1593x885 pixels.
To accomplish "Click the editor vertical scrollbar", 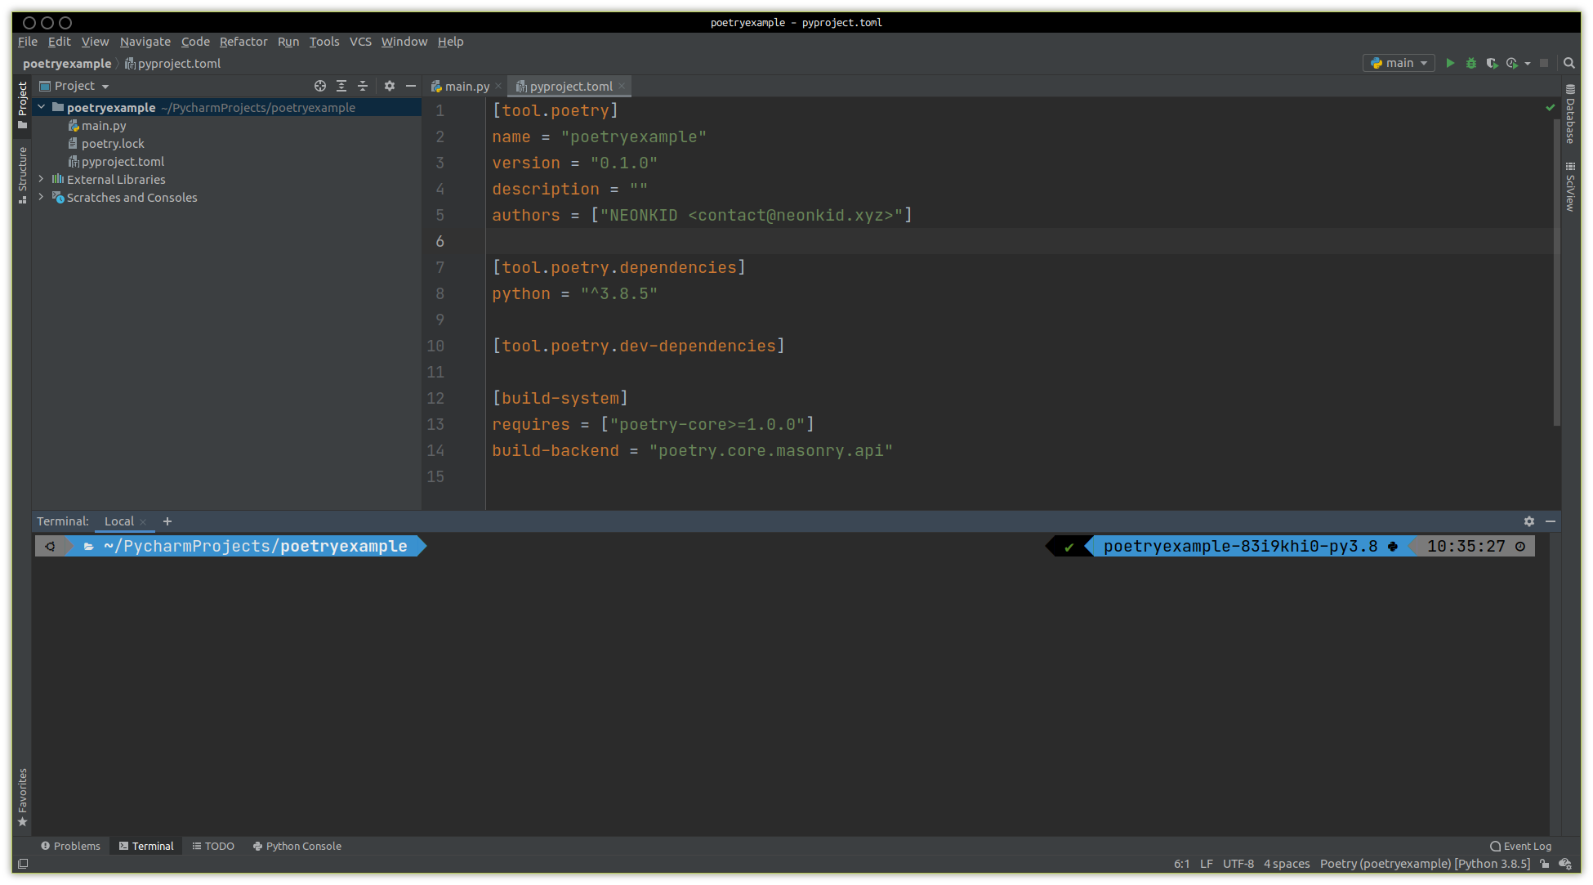I will click(1556, 270).
